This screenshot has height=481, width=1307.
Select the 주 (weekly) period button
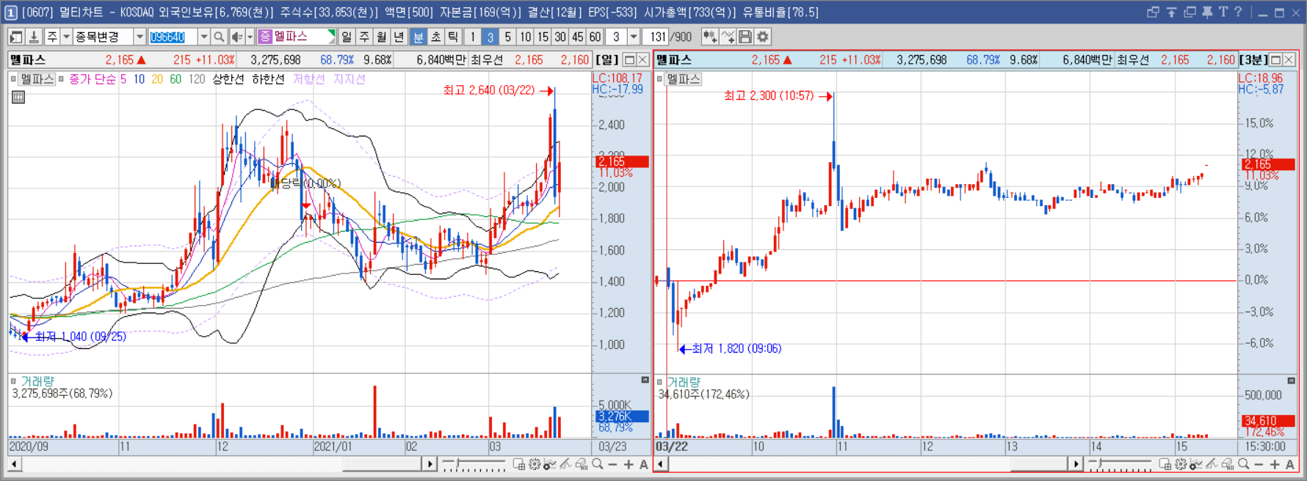(x=364, y=37)
